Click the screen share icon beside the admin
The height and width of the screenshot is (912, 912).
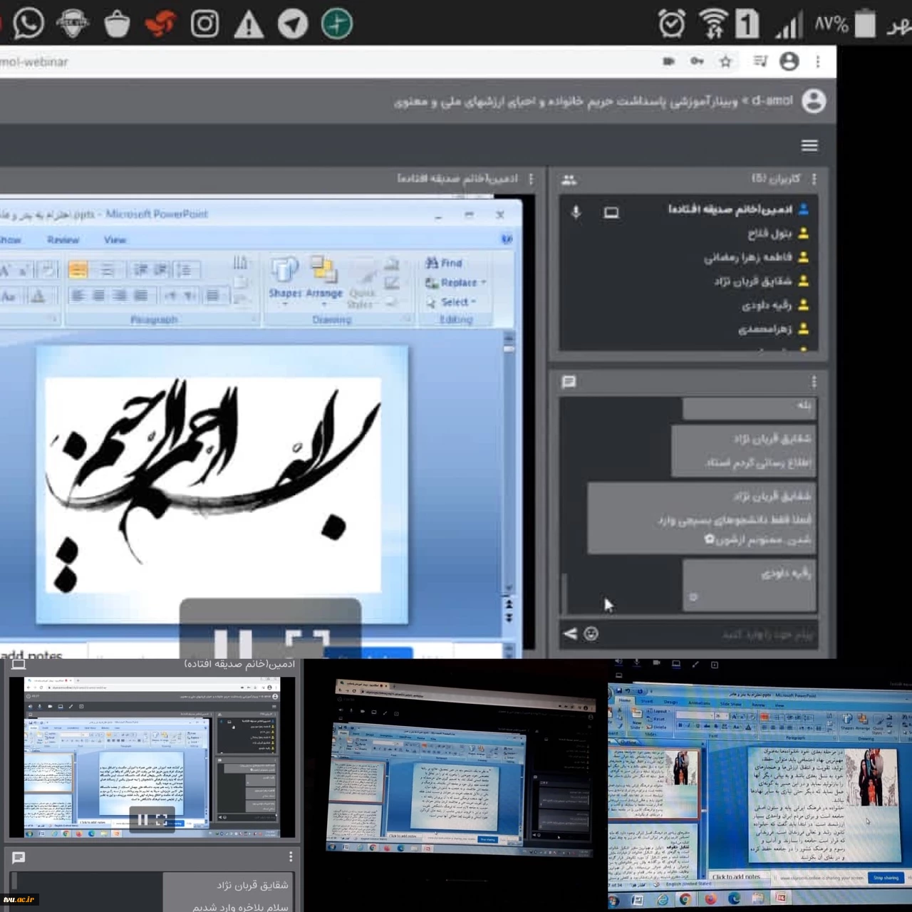coord(611,212)
